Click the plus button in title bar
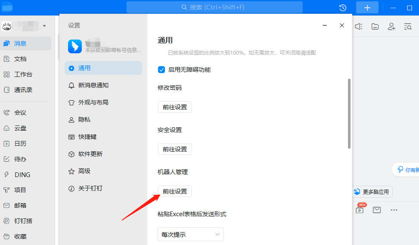This screenshot has width=419, height=245. pos(367,7)
